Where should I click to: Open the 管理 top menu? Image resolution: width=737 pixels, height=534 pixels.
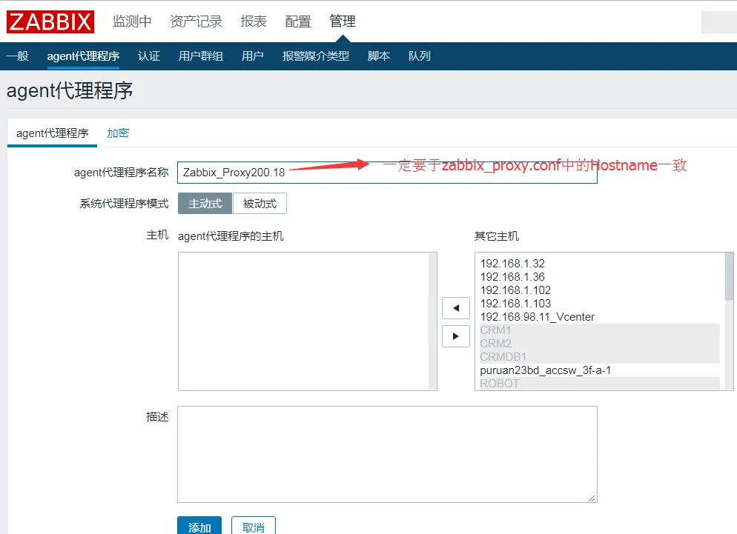point(343,21)
